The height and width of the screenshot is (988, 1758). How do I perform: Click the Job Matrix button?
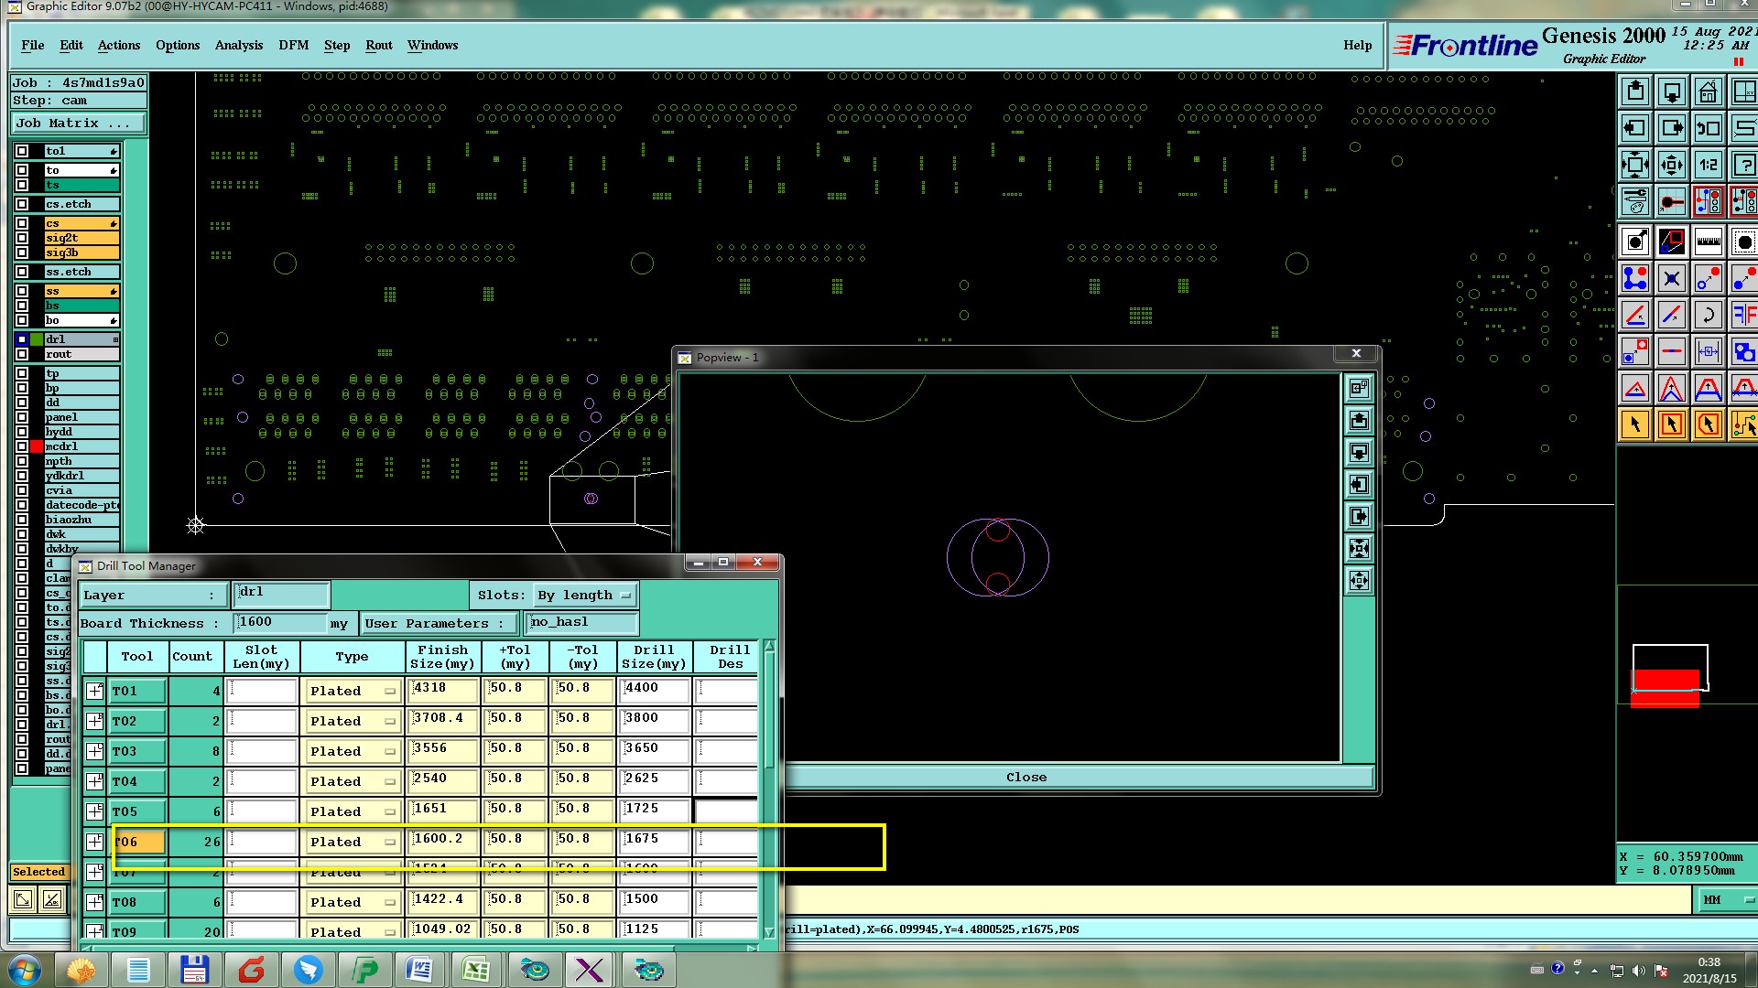click(x=79, y=123)
